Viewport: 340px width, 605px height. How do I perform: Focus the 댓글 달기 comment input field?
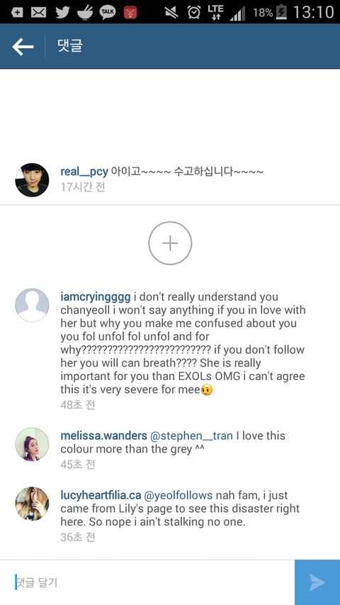pyautogui.click(x=147, y=582)
